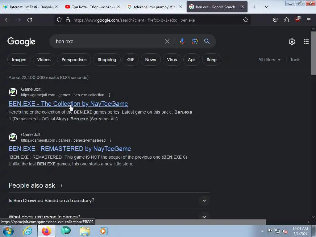Select the Shopping filter chip
The height and width of the screenshot is (237, 316).
[107, 60]
